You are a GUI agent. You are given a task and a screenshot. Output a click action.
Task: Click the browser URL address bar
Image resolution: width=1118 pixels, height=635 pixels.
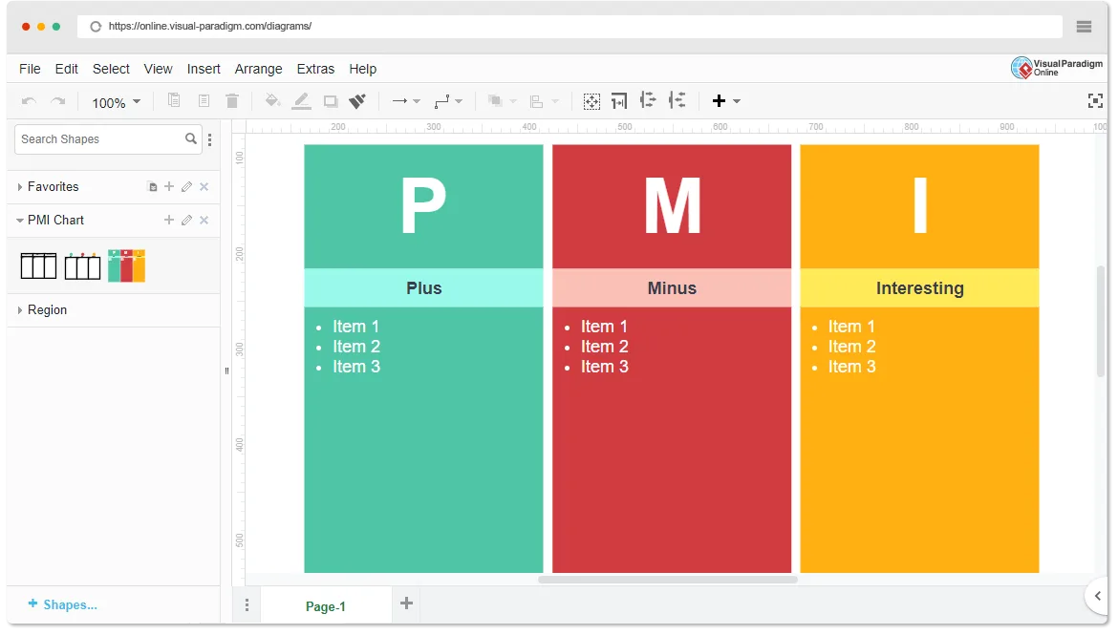click(569, 27)
